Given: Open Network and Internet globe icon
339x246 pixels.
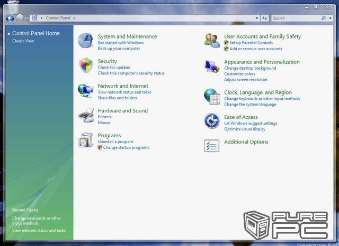Looking at the screenshot, I should coord(86,91).
